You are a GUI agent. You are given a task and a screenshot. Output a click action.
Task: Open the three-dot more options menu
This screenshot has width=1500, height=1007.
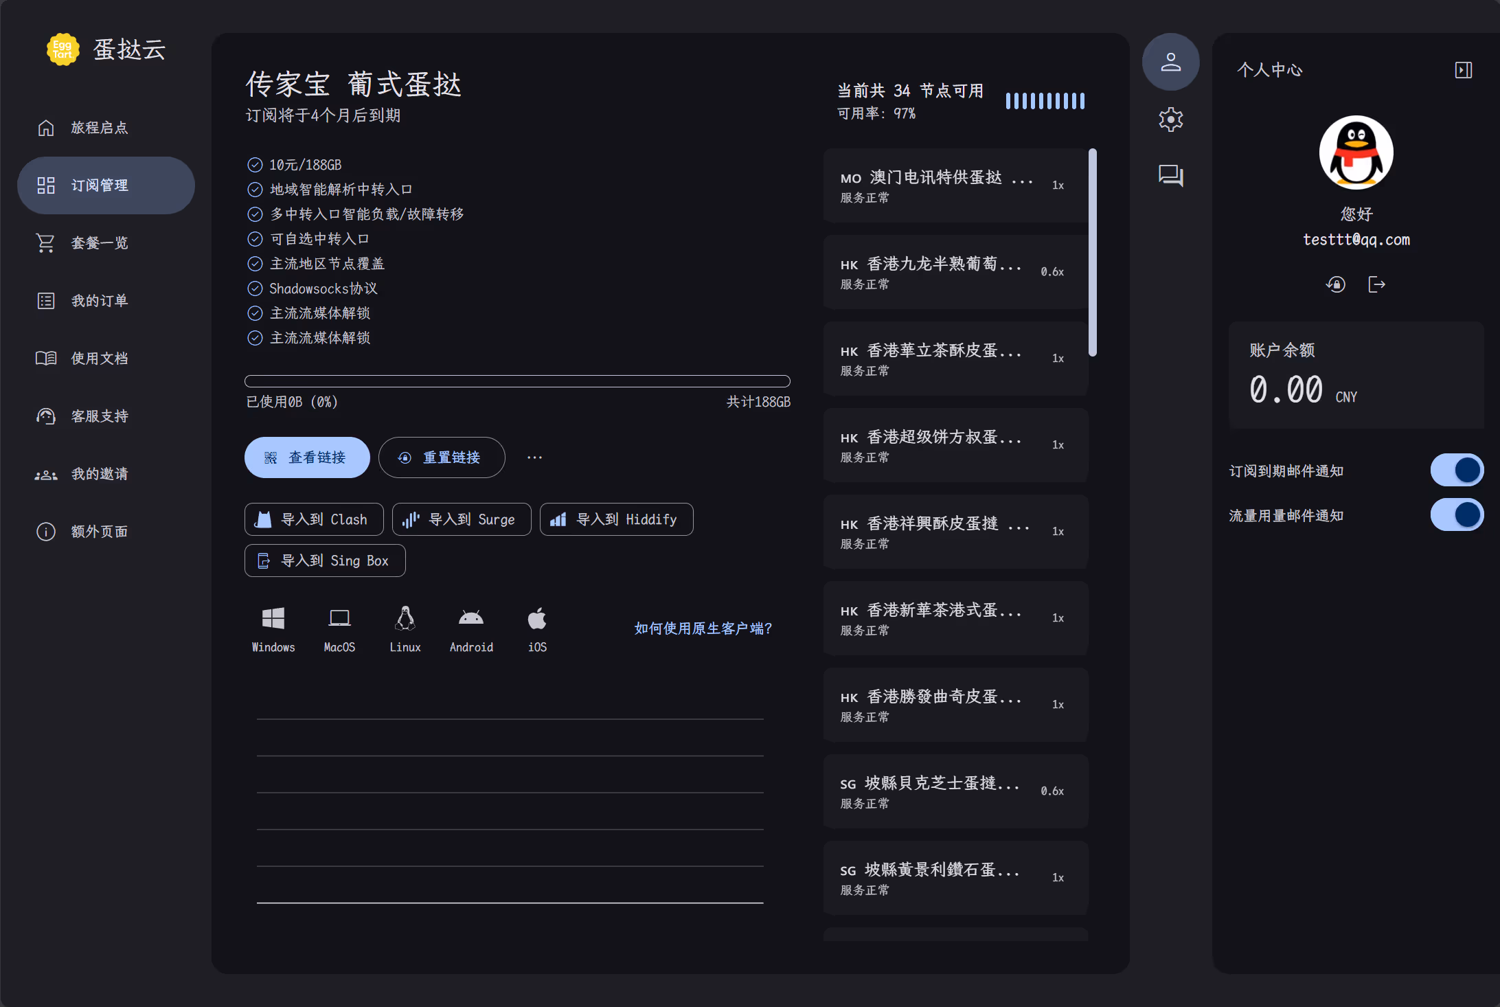click(534, 457)
